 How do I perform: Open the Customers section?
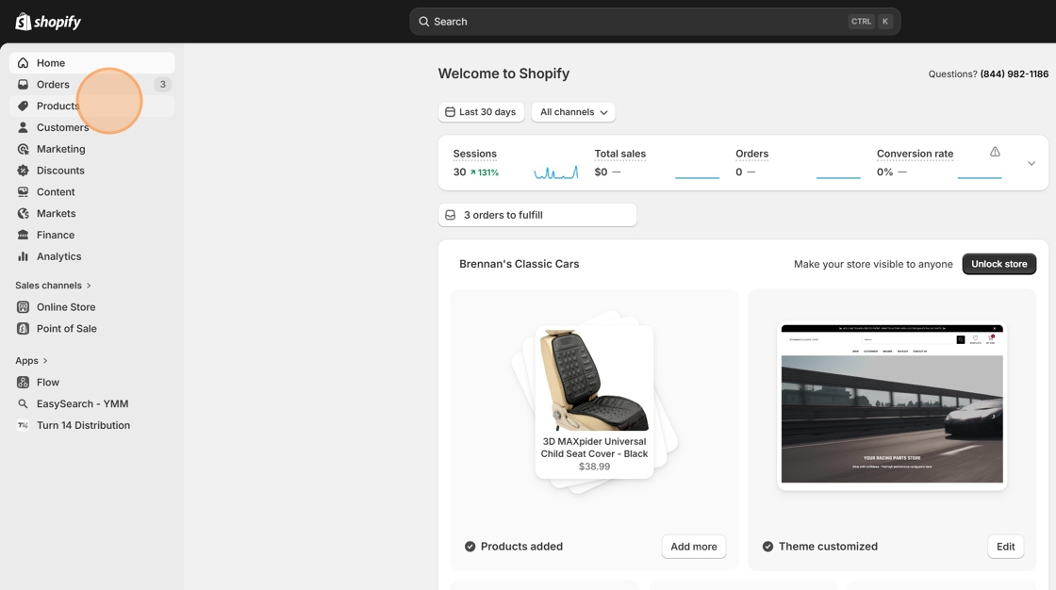pyautogui.click(x=92, y=127)
